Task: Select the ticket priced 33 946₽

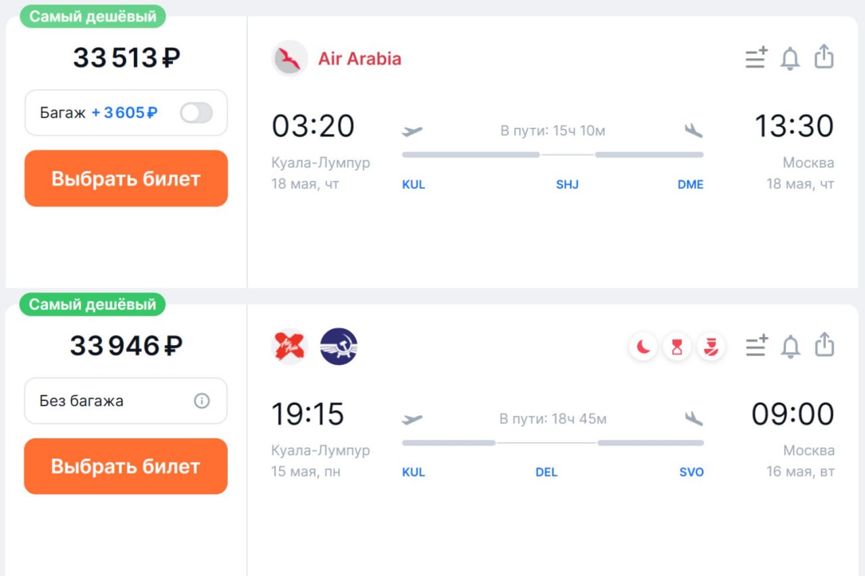Action: [126, 467]
